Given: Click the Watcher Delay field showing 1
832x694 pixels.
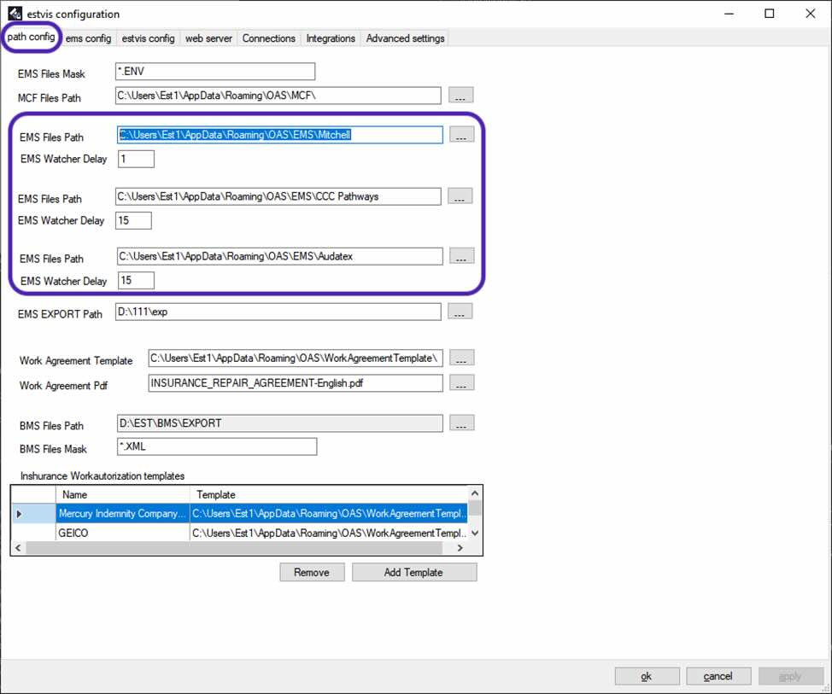Looking at the screenshot, I should [136, 159].
